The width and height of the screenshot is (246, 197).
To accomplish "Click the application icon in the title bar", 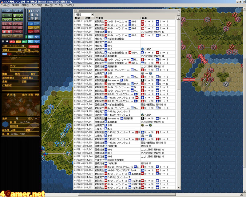I will pos(2,2).
